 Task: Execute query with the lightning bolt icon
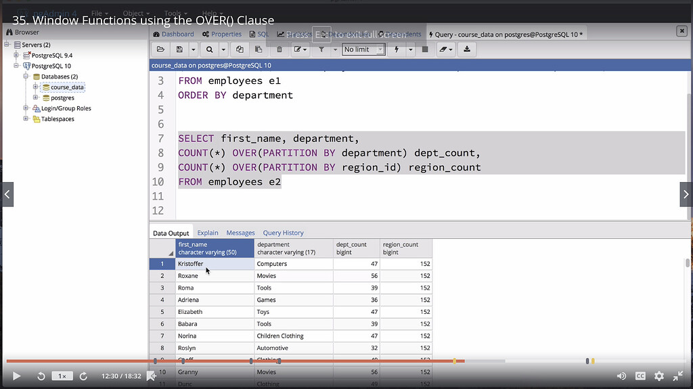point(397,49)
